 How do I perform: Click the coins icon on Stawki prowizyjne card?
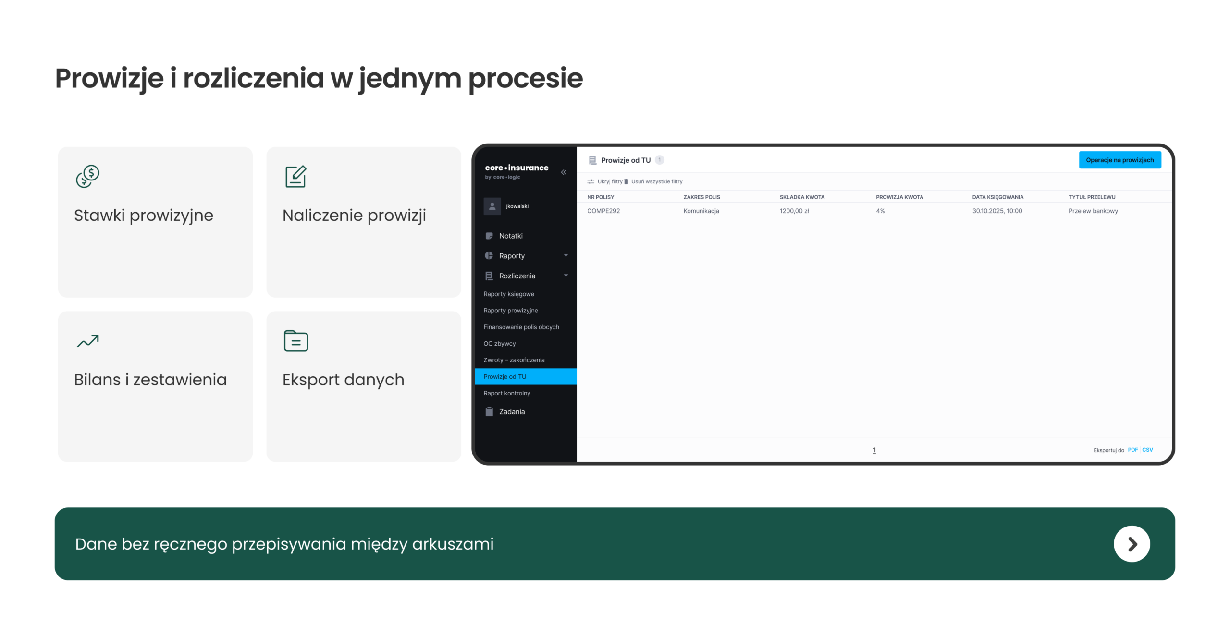click(x=87, y=176)
